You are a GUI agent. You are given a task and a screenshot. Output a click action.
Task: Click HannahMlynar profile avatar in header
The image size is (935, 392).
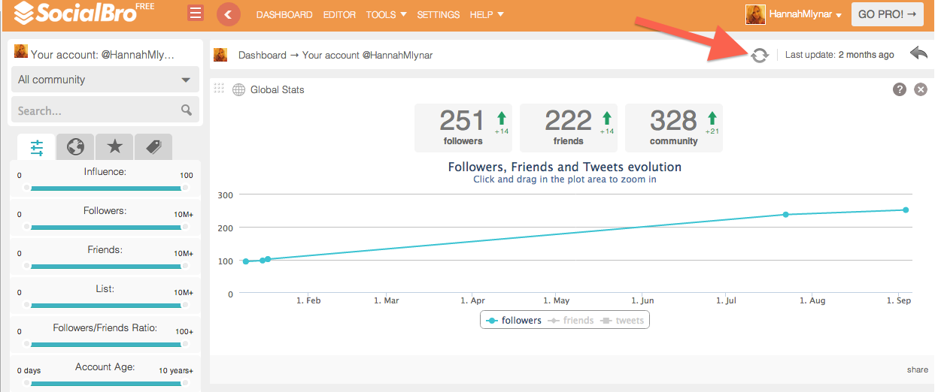(x=755, y=14)
